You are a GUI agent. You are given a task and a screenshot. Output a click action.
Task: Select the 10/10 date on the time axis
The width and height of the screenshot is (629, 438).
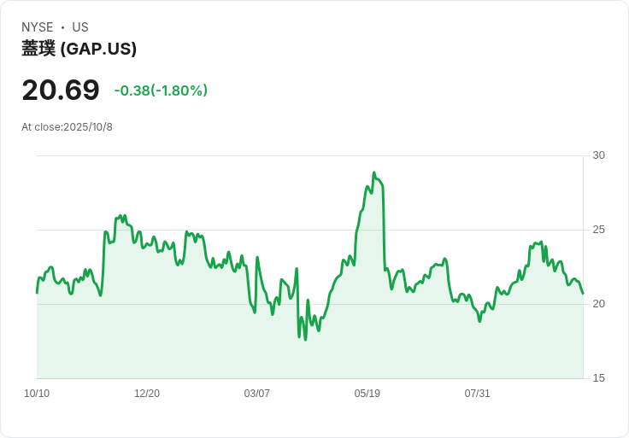(37, 394)
